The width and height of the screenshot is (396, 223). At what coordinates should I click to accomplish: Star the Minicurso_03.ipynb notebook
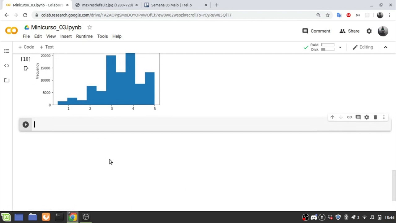89,27
